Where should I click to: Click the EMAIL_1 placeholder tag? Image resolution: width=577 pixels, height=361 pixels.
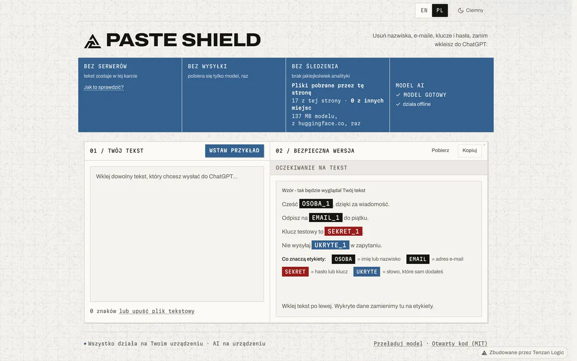coord(326,218)
